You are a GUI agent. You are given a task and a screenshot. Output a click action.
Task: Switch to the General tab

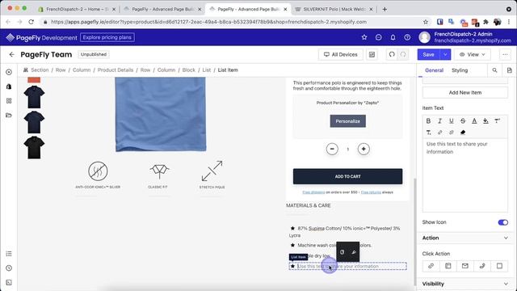pyautogui.click(x=434, y=70)
